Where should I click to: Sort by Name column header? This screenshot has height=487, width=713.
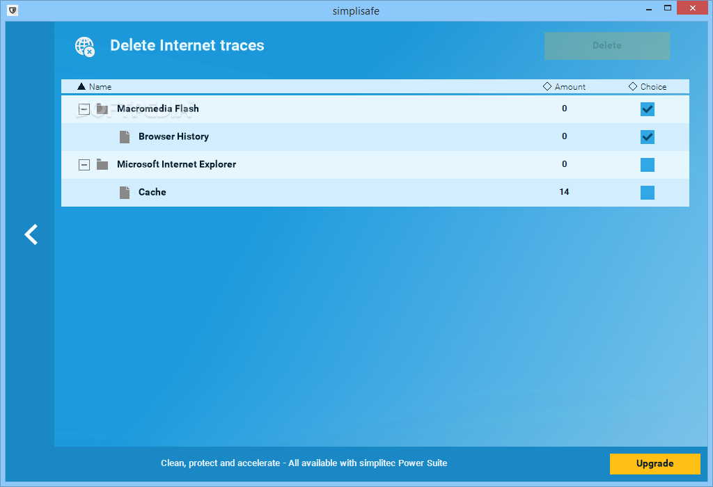pos(95,86)
